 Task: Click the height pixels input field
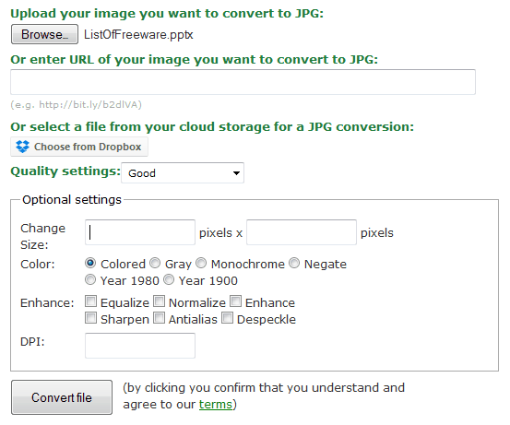point(302,232)
